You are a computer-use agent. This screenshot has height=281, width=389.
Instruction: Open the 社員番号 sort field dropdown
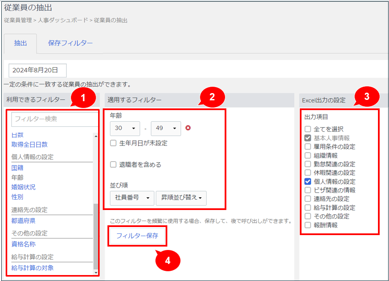(x=132, y=198)
